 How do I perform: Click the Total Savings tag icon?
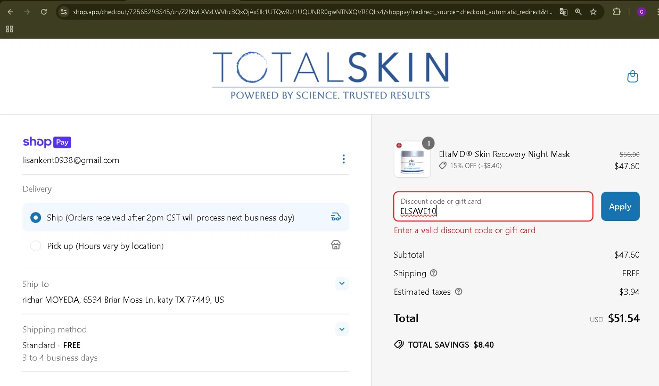(399, 345)
